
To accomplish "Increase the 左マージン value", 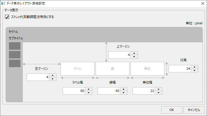I will point(53,75).
